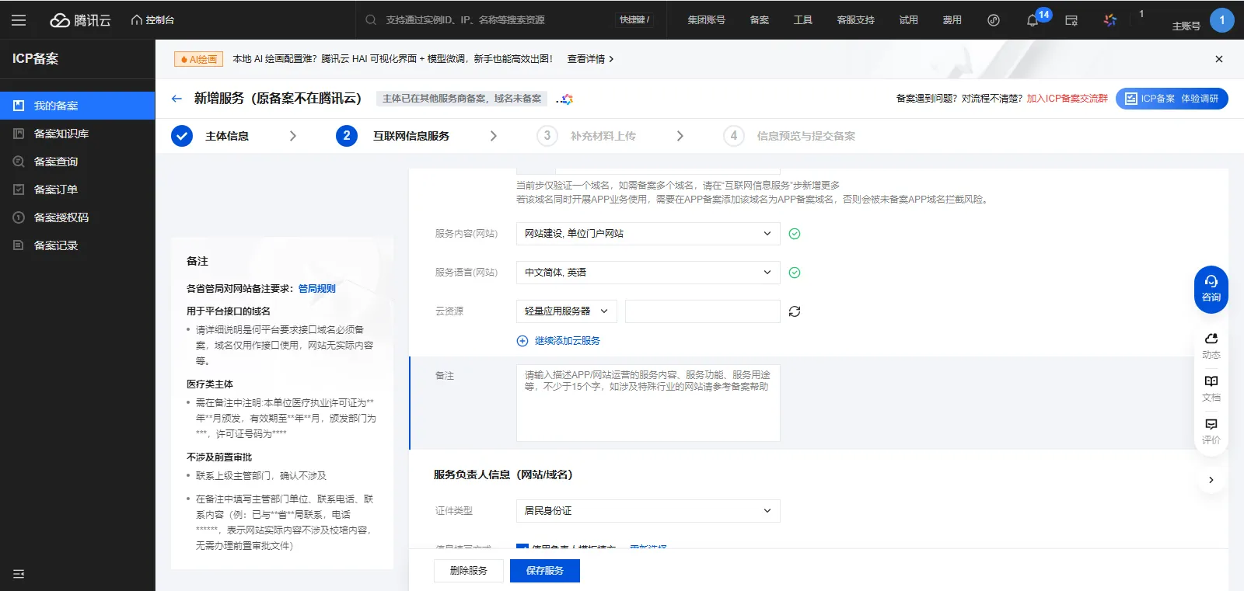
Task: Open 查看详情 in the banner
Action: (x=590, y=59)
